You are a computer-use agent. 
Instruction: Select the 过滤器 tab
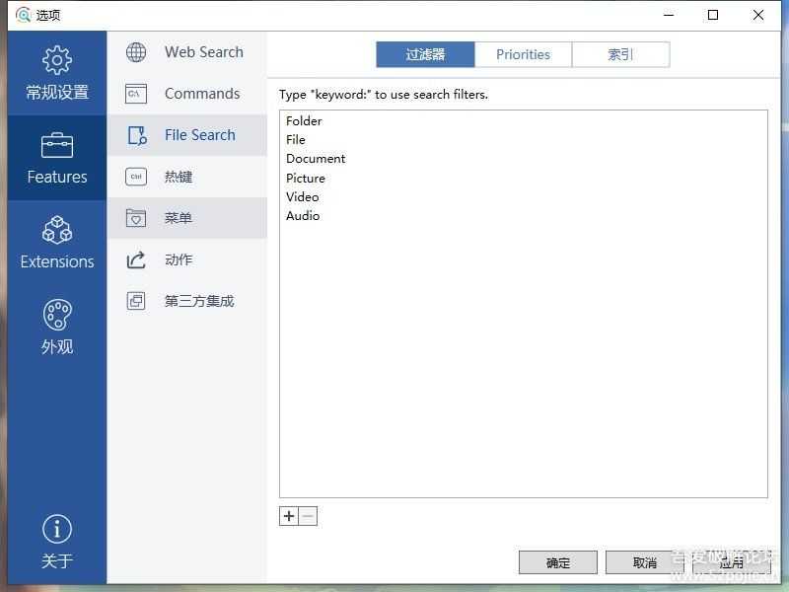click(425, 54)
